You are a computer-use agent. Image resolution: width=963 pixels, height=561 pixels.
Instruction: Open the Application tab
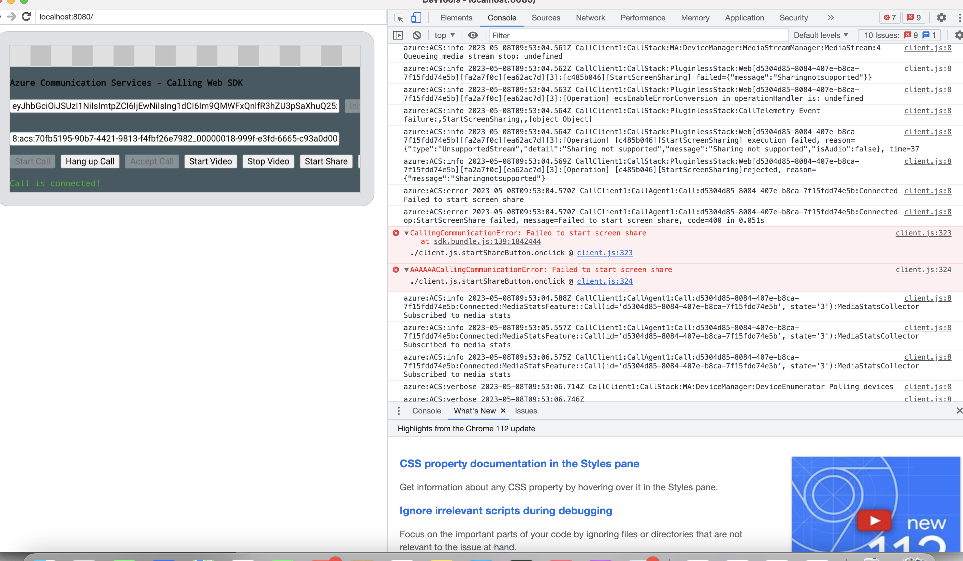tap(744, 18)
